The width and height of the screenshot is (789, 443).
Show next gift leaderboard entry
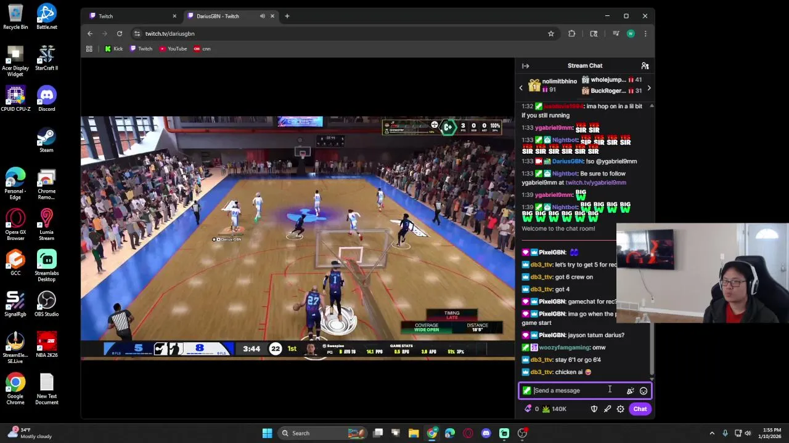pyautogui.click(x=648, y=88)
